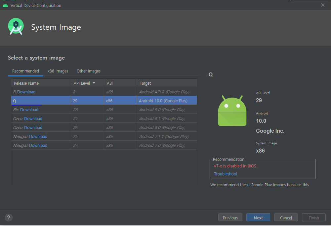Viewport: 331px width, 226px height.
Task: Click the Android Studio logo icon
Action: tap(16, 26)
